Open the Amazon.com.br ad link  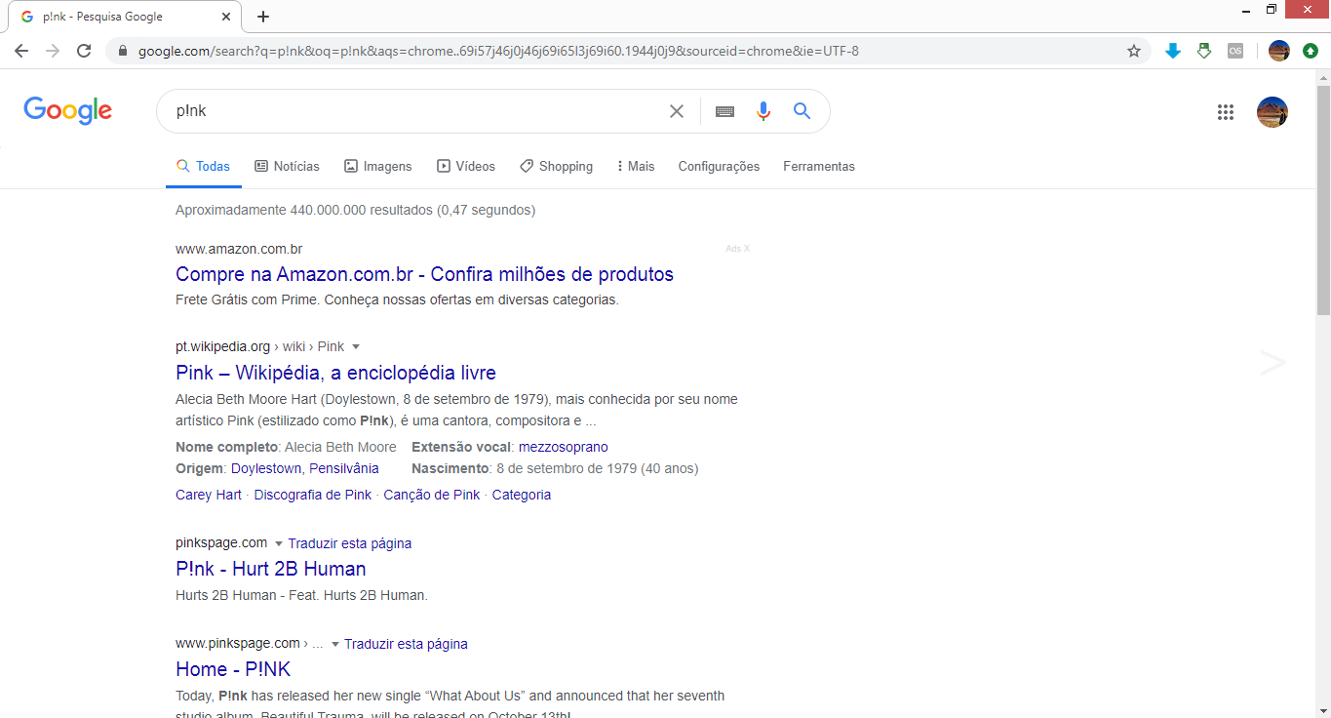click(424, 274)
